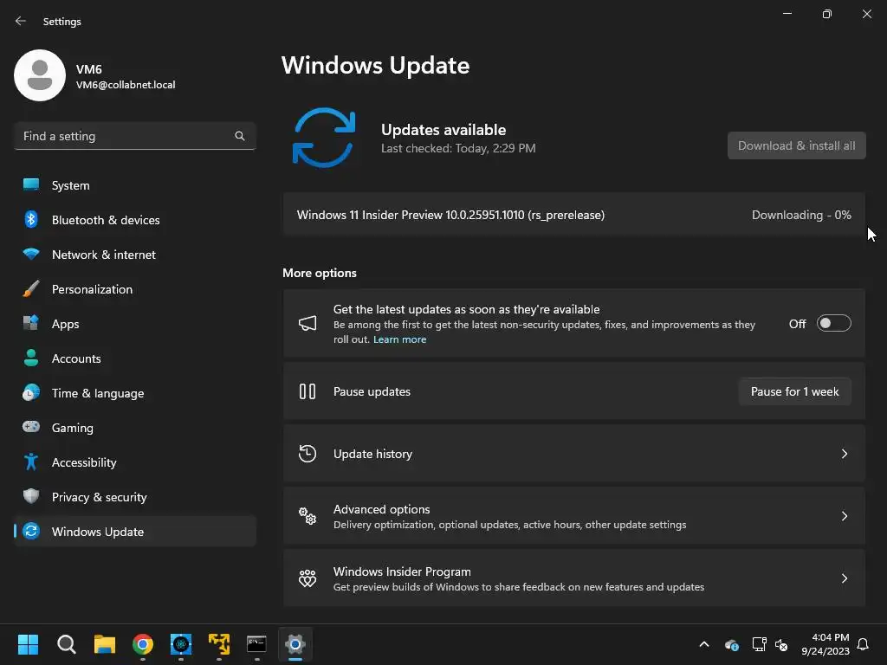Click Download & install all button
The image size is (887, 665).
[x=797, y=145]
